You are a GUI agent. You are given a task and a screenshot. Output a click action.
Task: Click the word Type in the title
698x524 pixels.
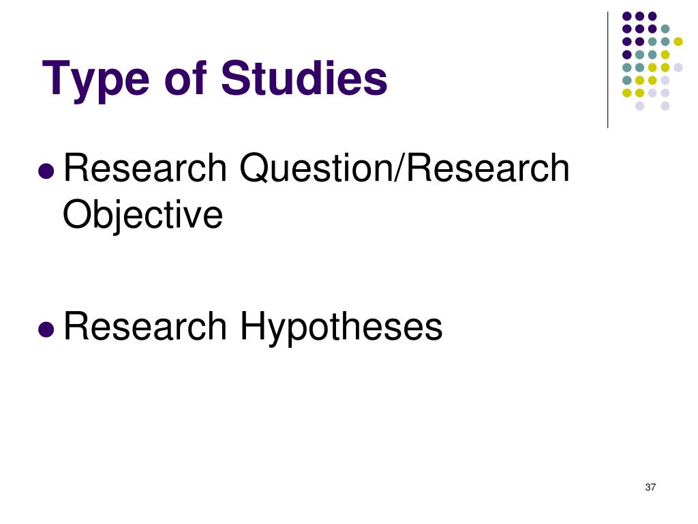pyautogui.click(x=95, y=81)
